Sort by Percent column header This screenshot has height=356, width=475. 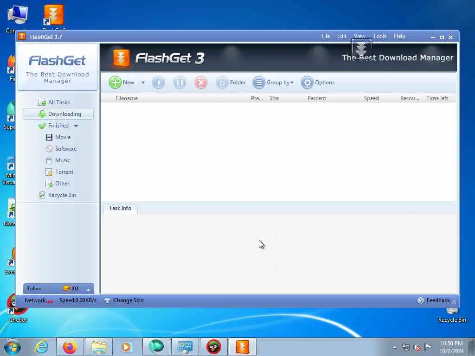tap(316, 98)
